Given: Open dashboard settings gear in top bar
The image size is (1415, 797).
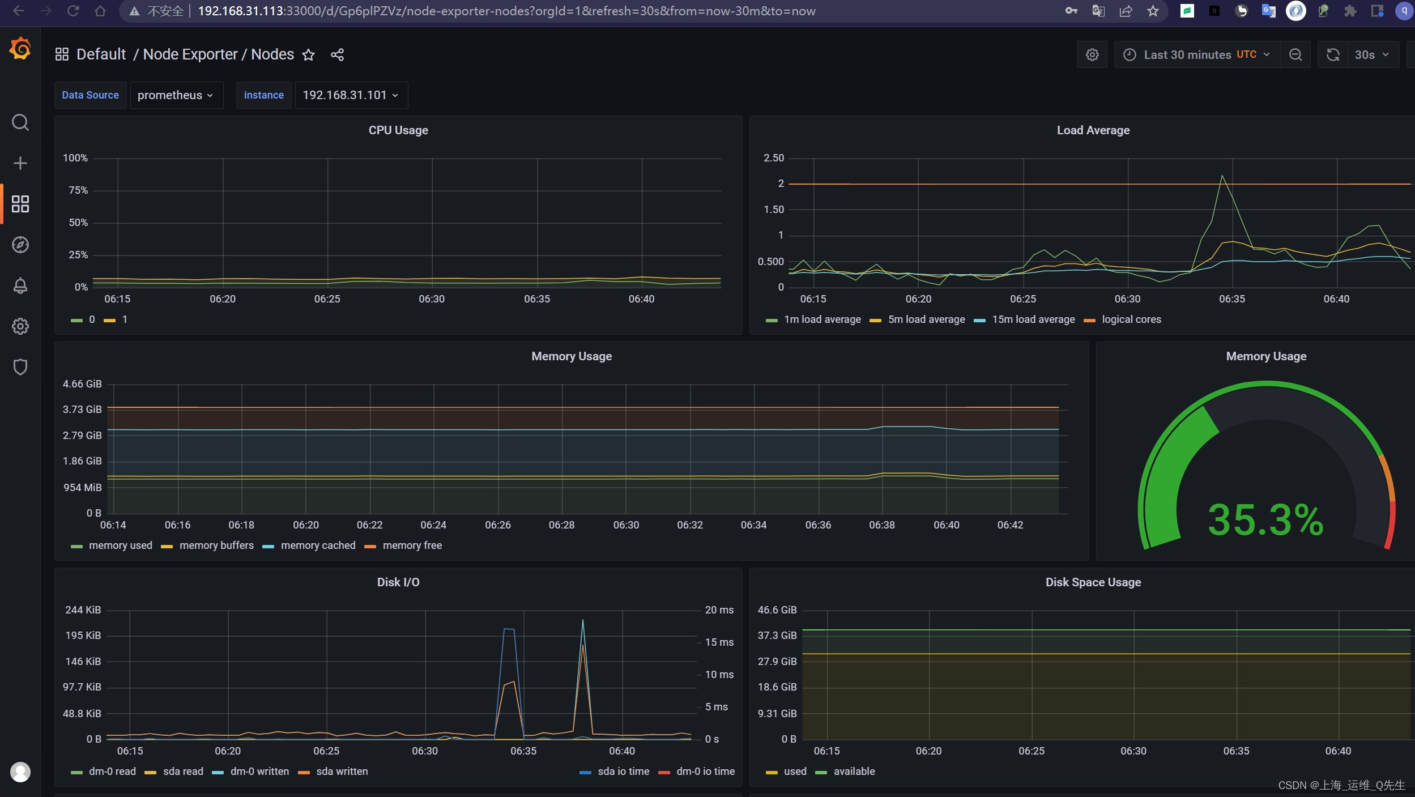Looking at the screenshot, I should (1092, 55).
